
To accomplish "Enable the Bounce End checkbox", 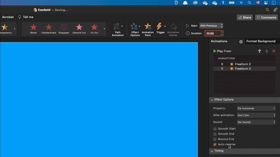I will point(215,139).
